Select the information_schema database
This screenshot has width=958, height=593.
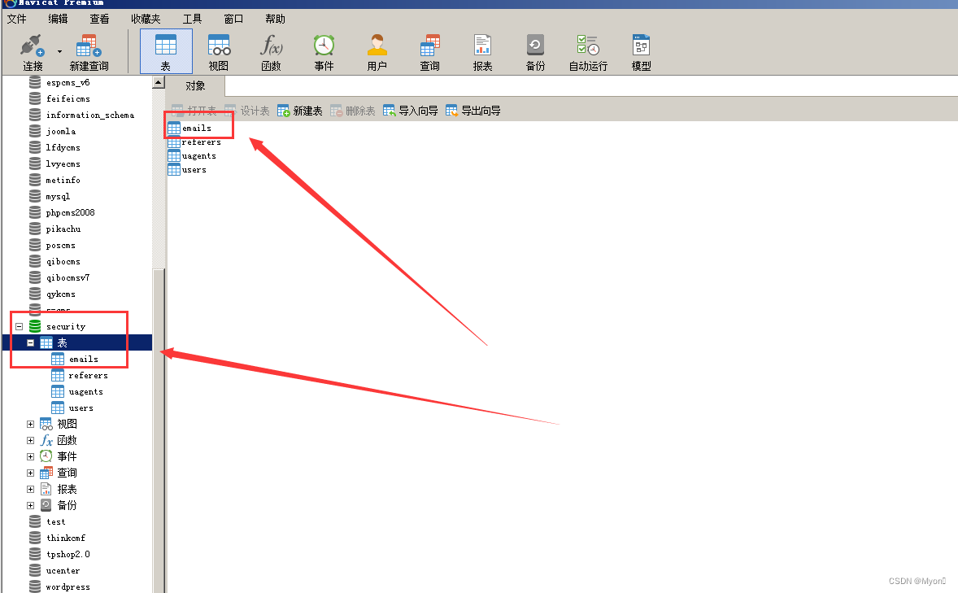(82, 115)
